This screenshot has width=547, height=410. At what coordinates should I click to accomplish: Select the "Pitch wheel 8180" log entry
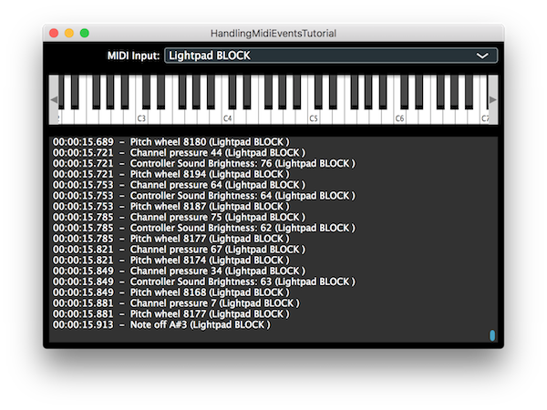click(x=210, y=141)
